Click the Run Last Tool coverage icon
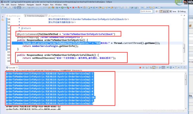193x114 pixels. [68, 8]
